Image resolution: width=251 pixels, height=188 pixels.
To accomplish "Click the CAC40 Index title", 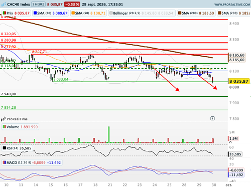I will coord(19,5).
